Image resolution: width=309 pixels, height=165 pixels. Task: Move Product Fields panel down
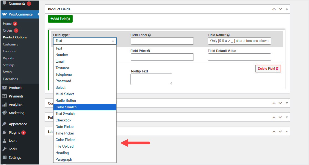click(280, 9)
